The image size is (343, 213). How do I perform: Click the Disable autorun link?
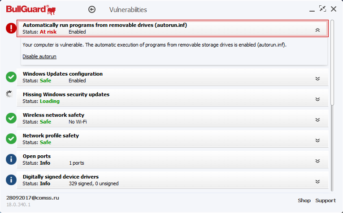click(39, 56)
